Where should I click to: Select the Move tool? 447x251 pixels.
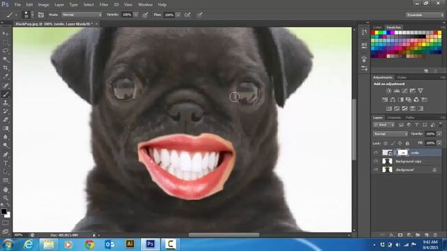(6, 33)
